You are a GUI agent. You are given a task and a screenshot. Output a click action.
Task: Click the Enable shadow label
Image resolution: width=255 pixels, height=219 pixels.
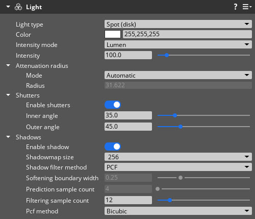(47, 147)
